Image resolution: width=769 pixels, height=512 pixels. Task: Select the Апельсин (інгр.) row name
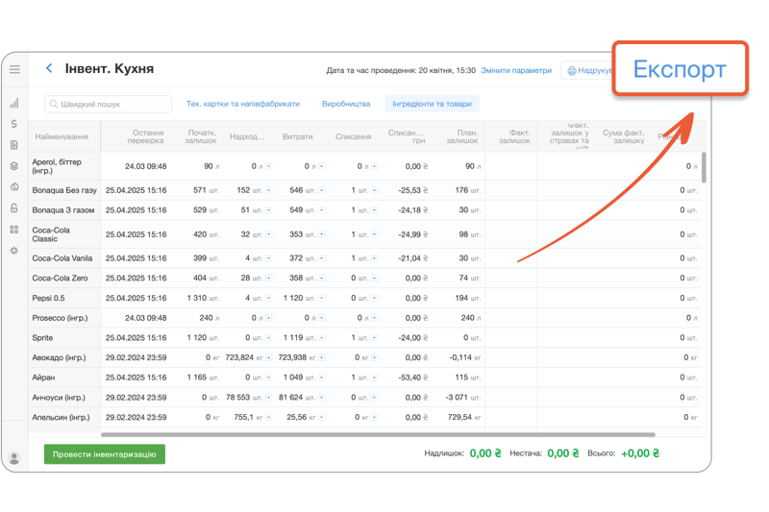coord(61,418)
